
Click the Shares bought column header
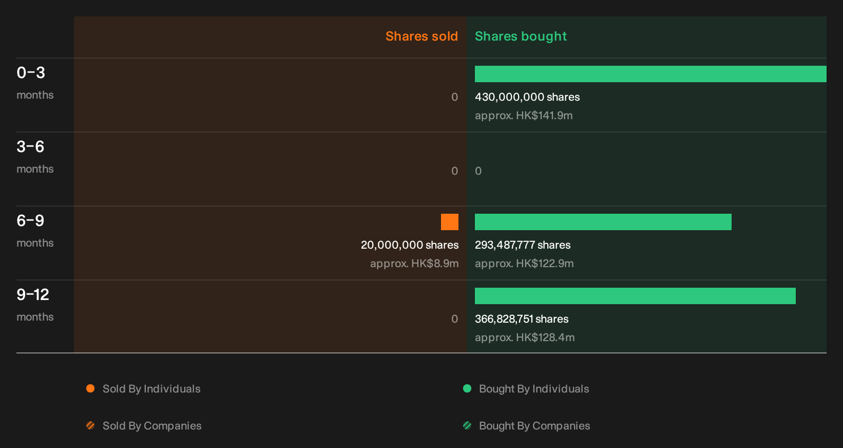pyautogui.click(x=521, y=36)
